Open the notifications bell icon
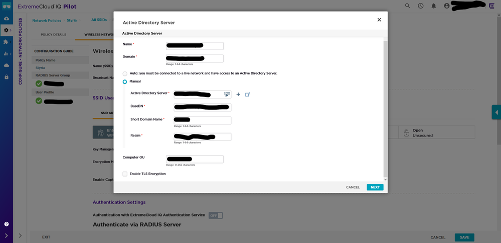Image resolution: width=501 pixels, height=243 pixels. coord(434,5)
